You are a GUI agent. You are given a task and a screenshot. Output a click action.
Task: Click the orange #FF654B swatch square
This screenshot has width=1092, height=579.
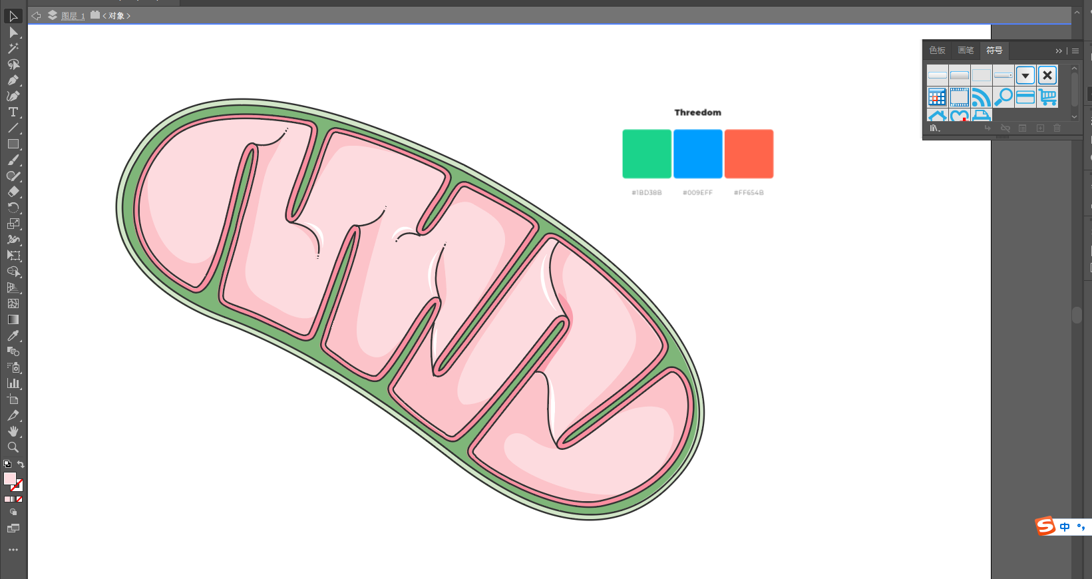(749, 154)
